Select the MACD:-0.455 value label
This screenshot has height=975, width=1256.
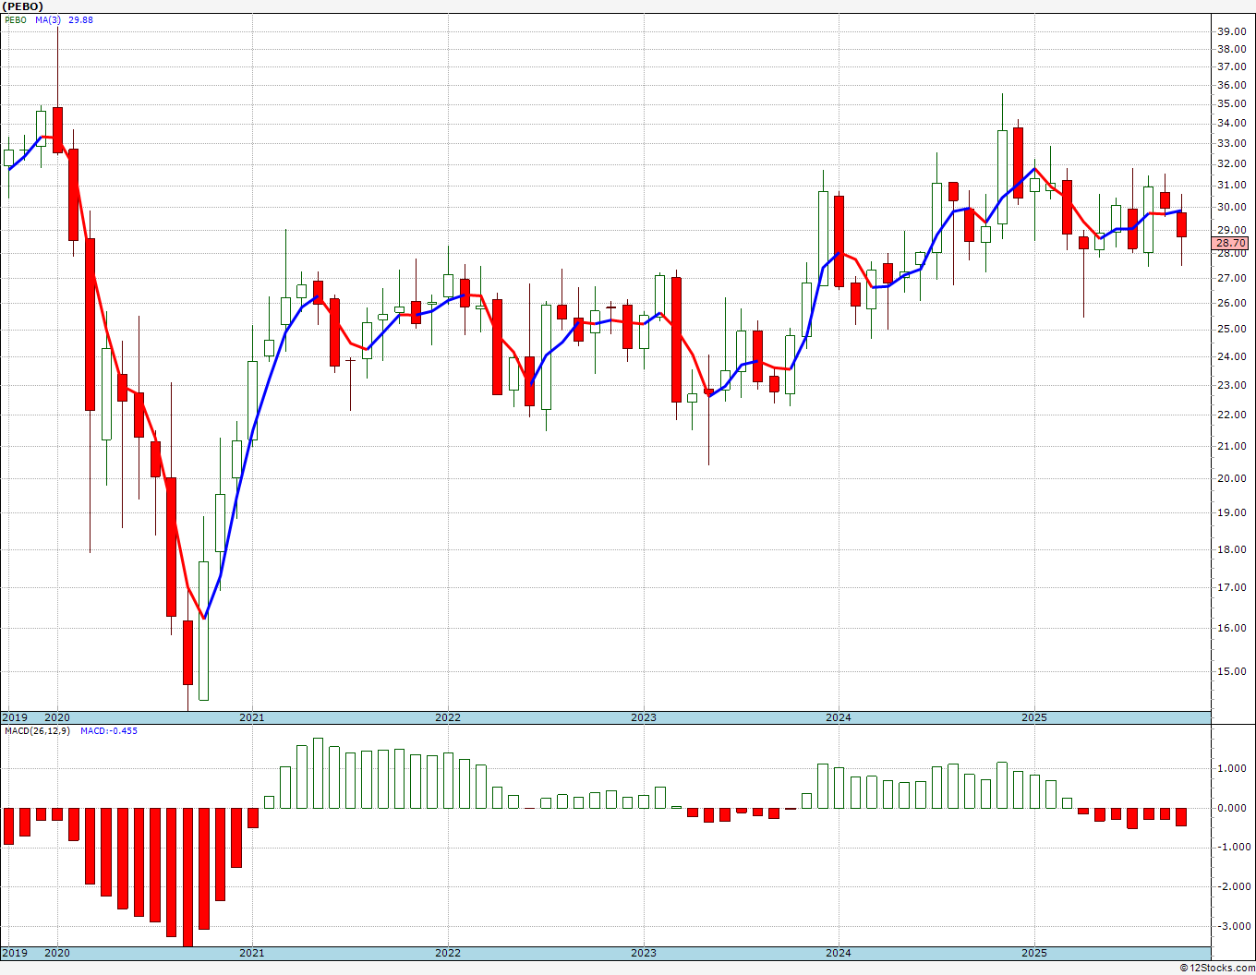[109, 730]
